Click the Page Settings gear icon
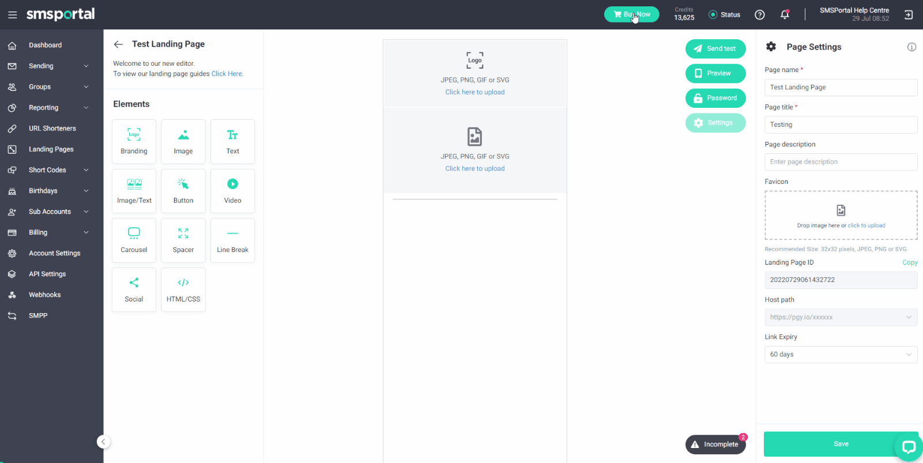The height and width of the screenshot is (463, 923). tap(771, 47)
